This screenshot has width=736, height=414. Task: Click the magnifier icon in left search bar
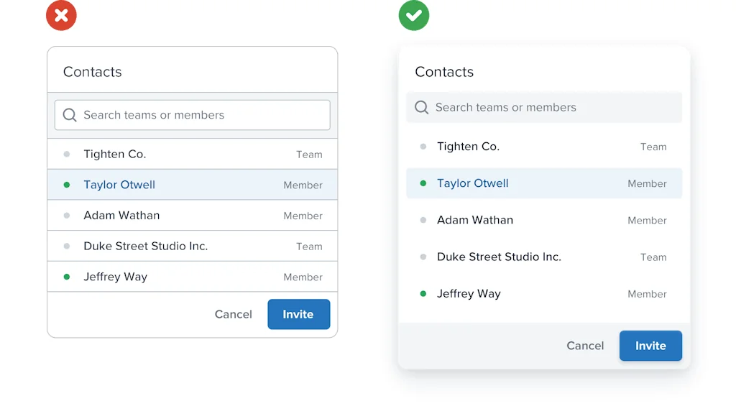tap(69, 115)
